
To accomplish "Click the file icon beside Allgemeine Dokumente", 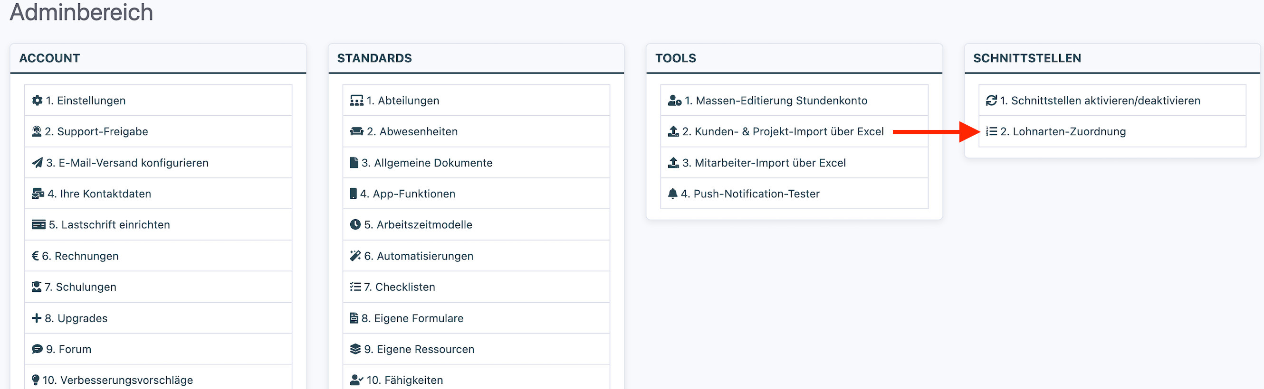I will 354,163.
